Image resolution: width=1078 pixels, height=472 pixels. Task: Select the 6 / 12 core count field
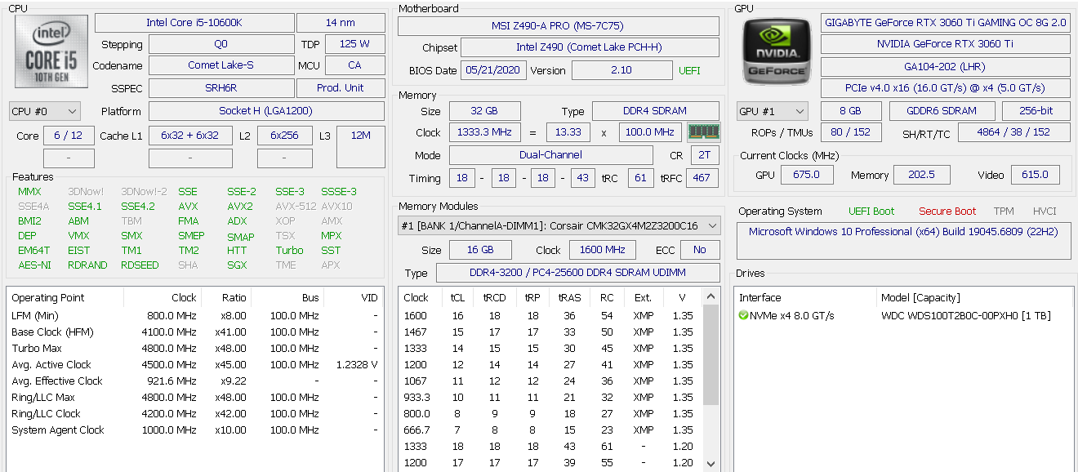pyautogui.click(x=69, y=136)
